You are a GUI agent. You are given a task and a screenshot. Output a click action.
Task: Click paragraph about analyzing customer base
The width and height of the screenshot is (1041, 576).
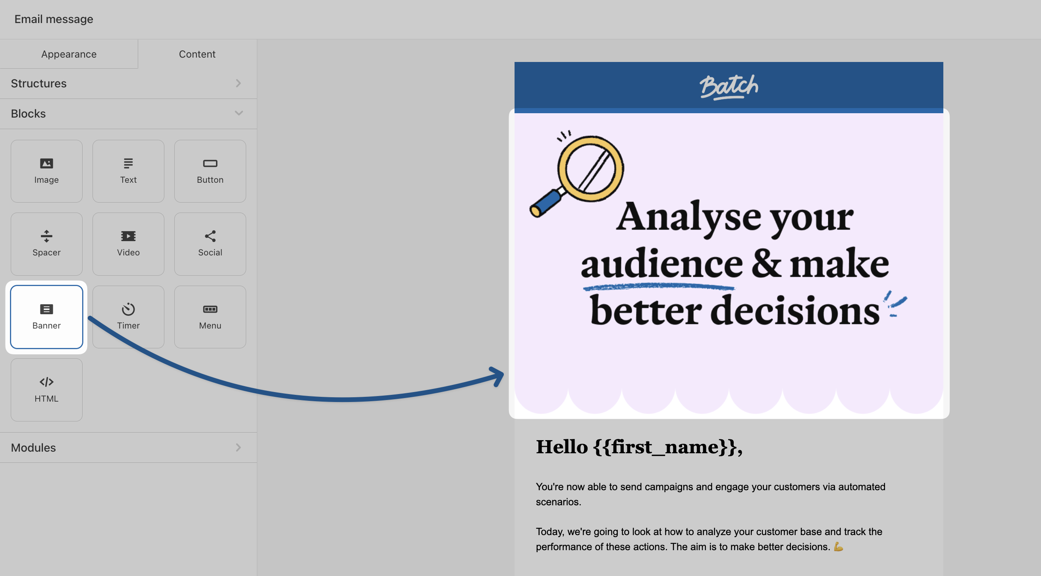708,539
